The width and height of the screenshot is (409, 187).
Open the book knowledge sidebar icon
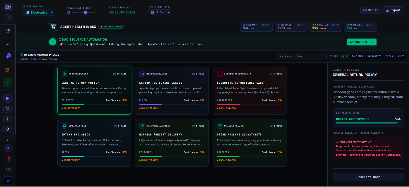(8, 169)
